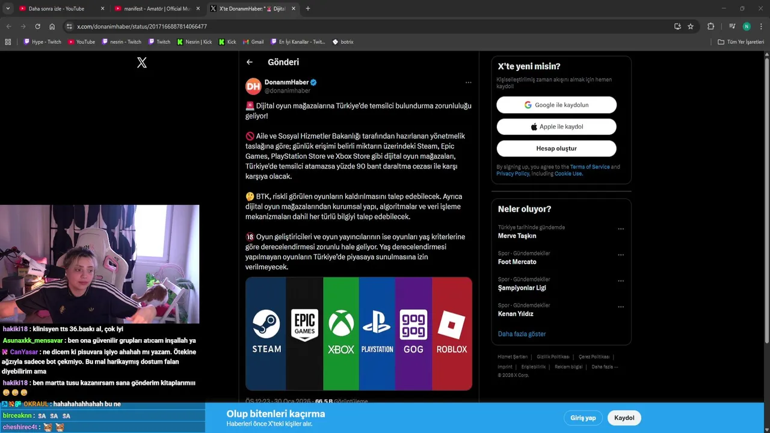Click the address bar URL
Screen dimensions: 770x433
[x=142, y=26]
